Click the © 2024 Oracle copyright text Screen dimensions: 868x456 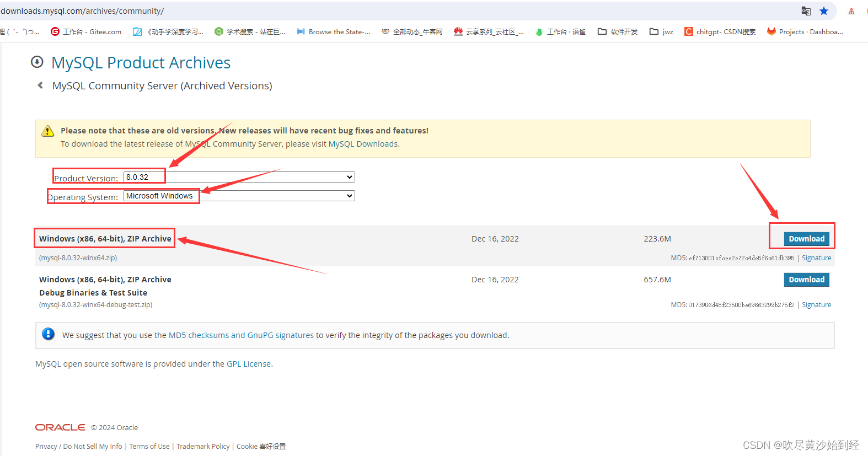point(115,428)
